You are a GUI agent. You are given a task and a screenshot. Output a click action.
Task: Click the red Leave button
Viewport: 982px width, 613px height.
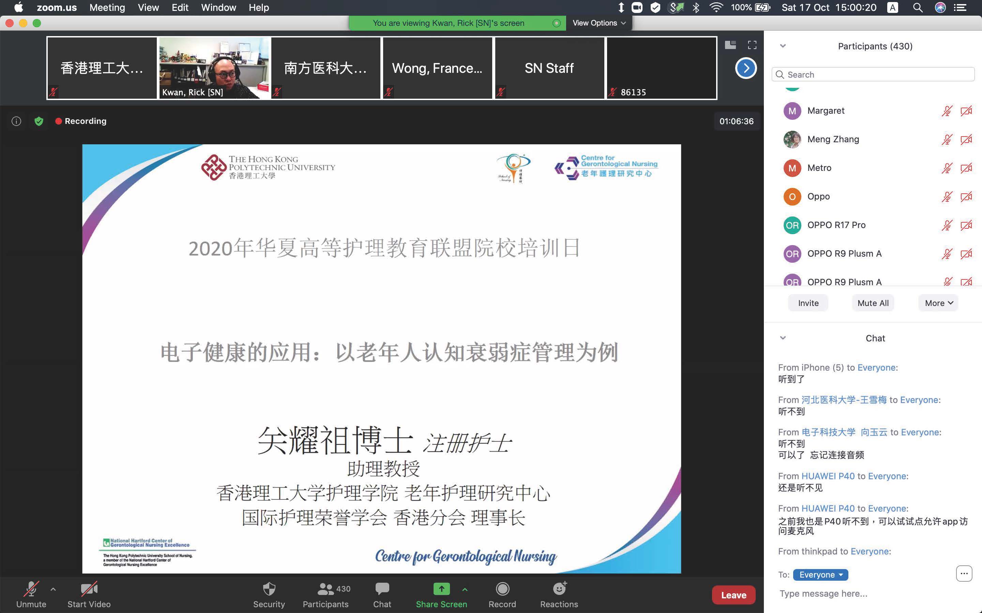point(733,595)
